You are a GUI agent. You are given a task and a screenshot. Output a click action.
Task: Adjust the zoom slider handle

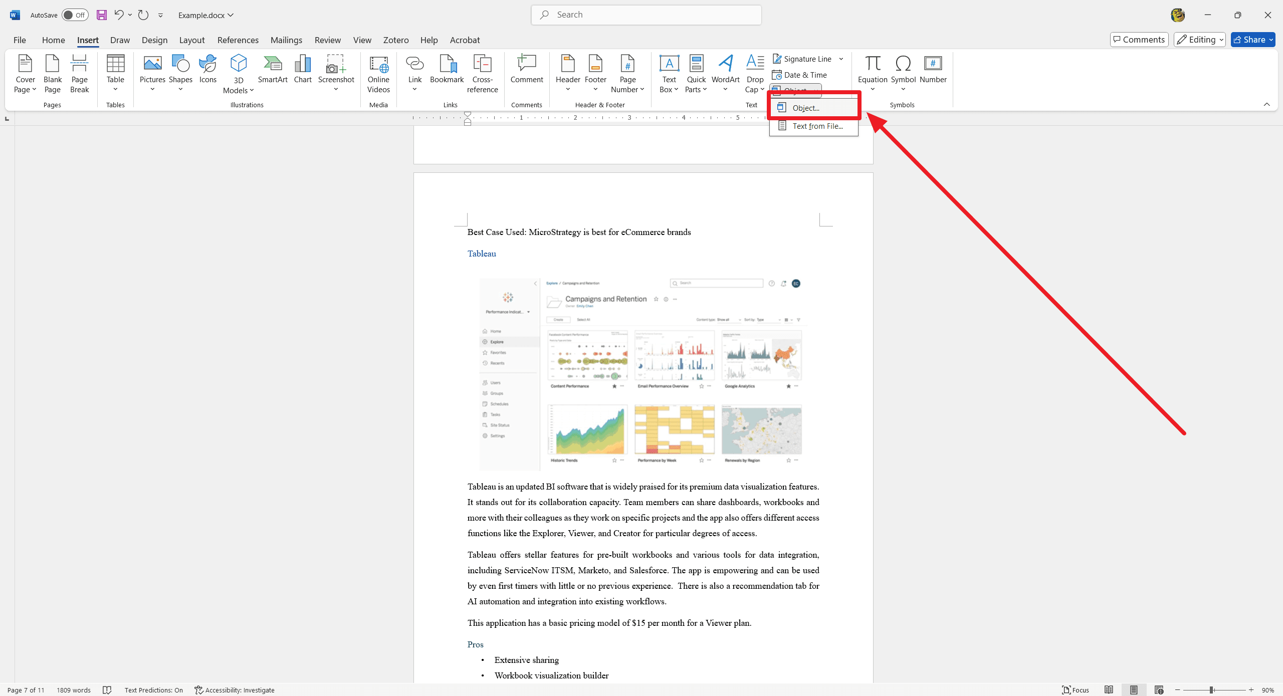point(1211,690)
